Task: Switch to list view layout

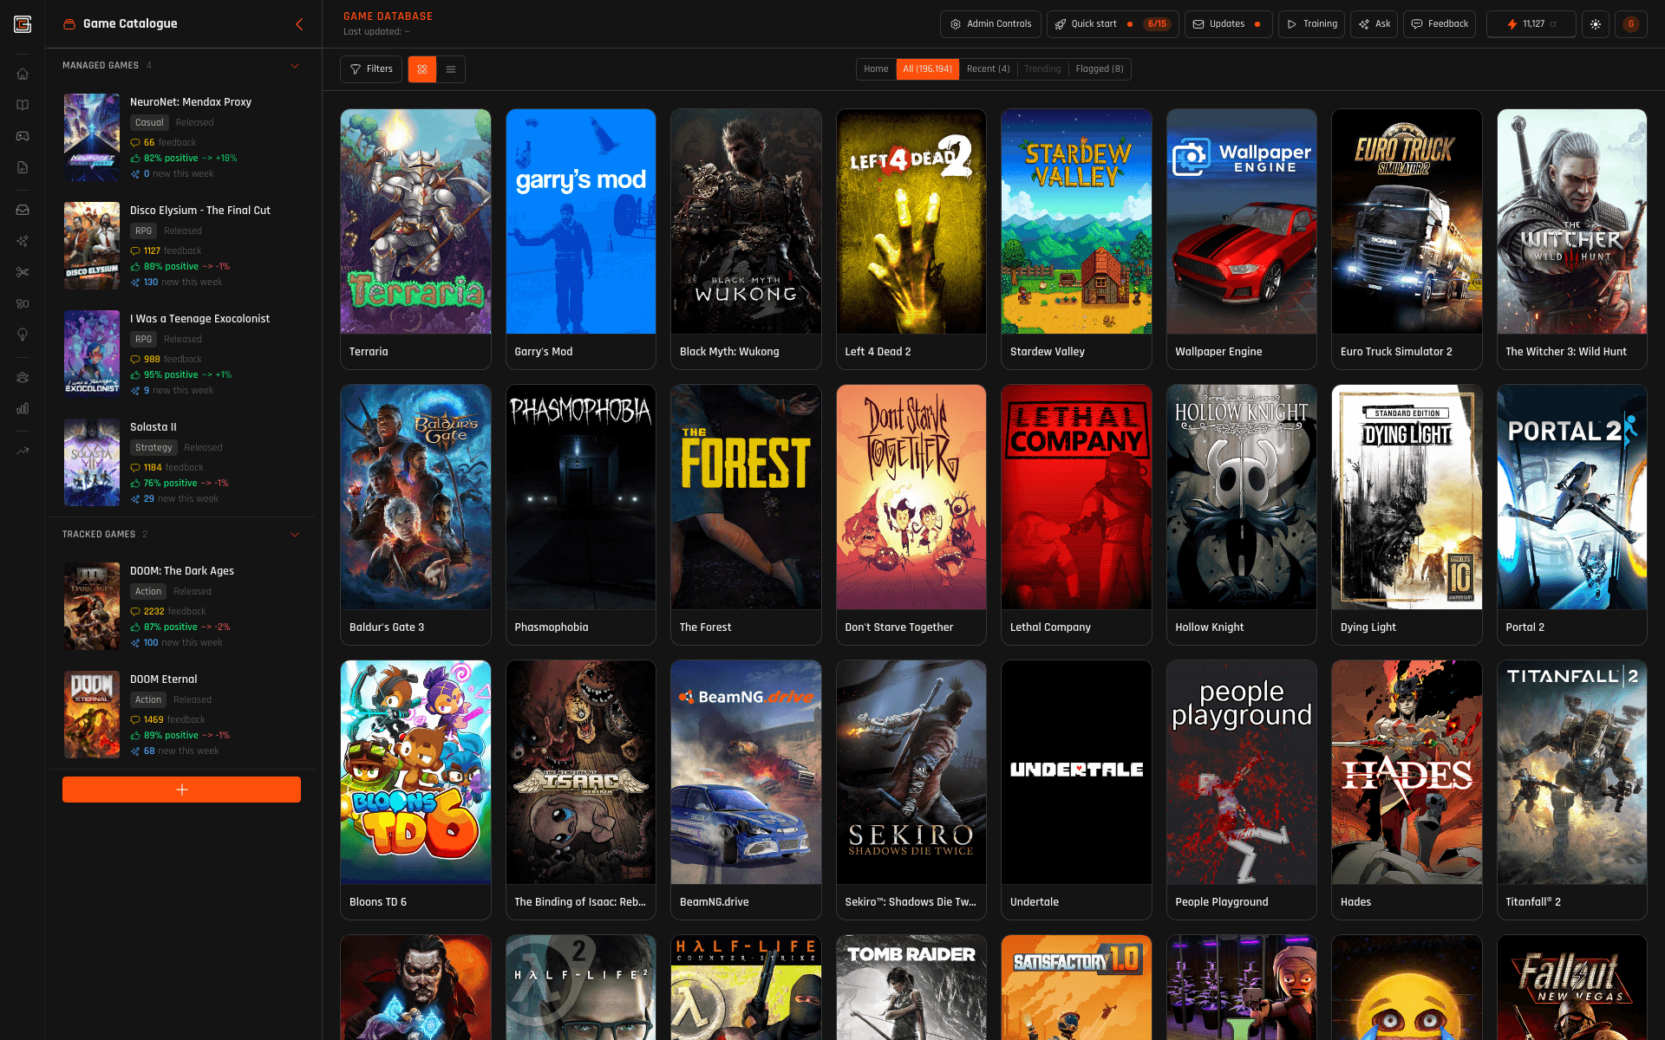Action: point(451,69)
